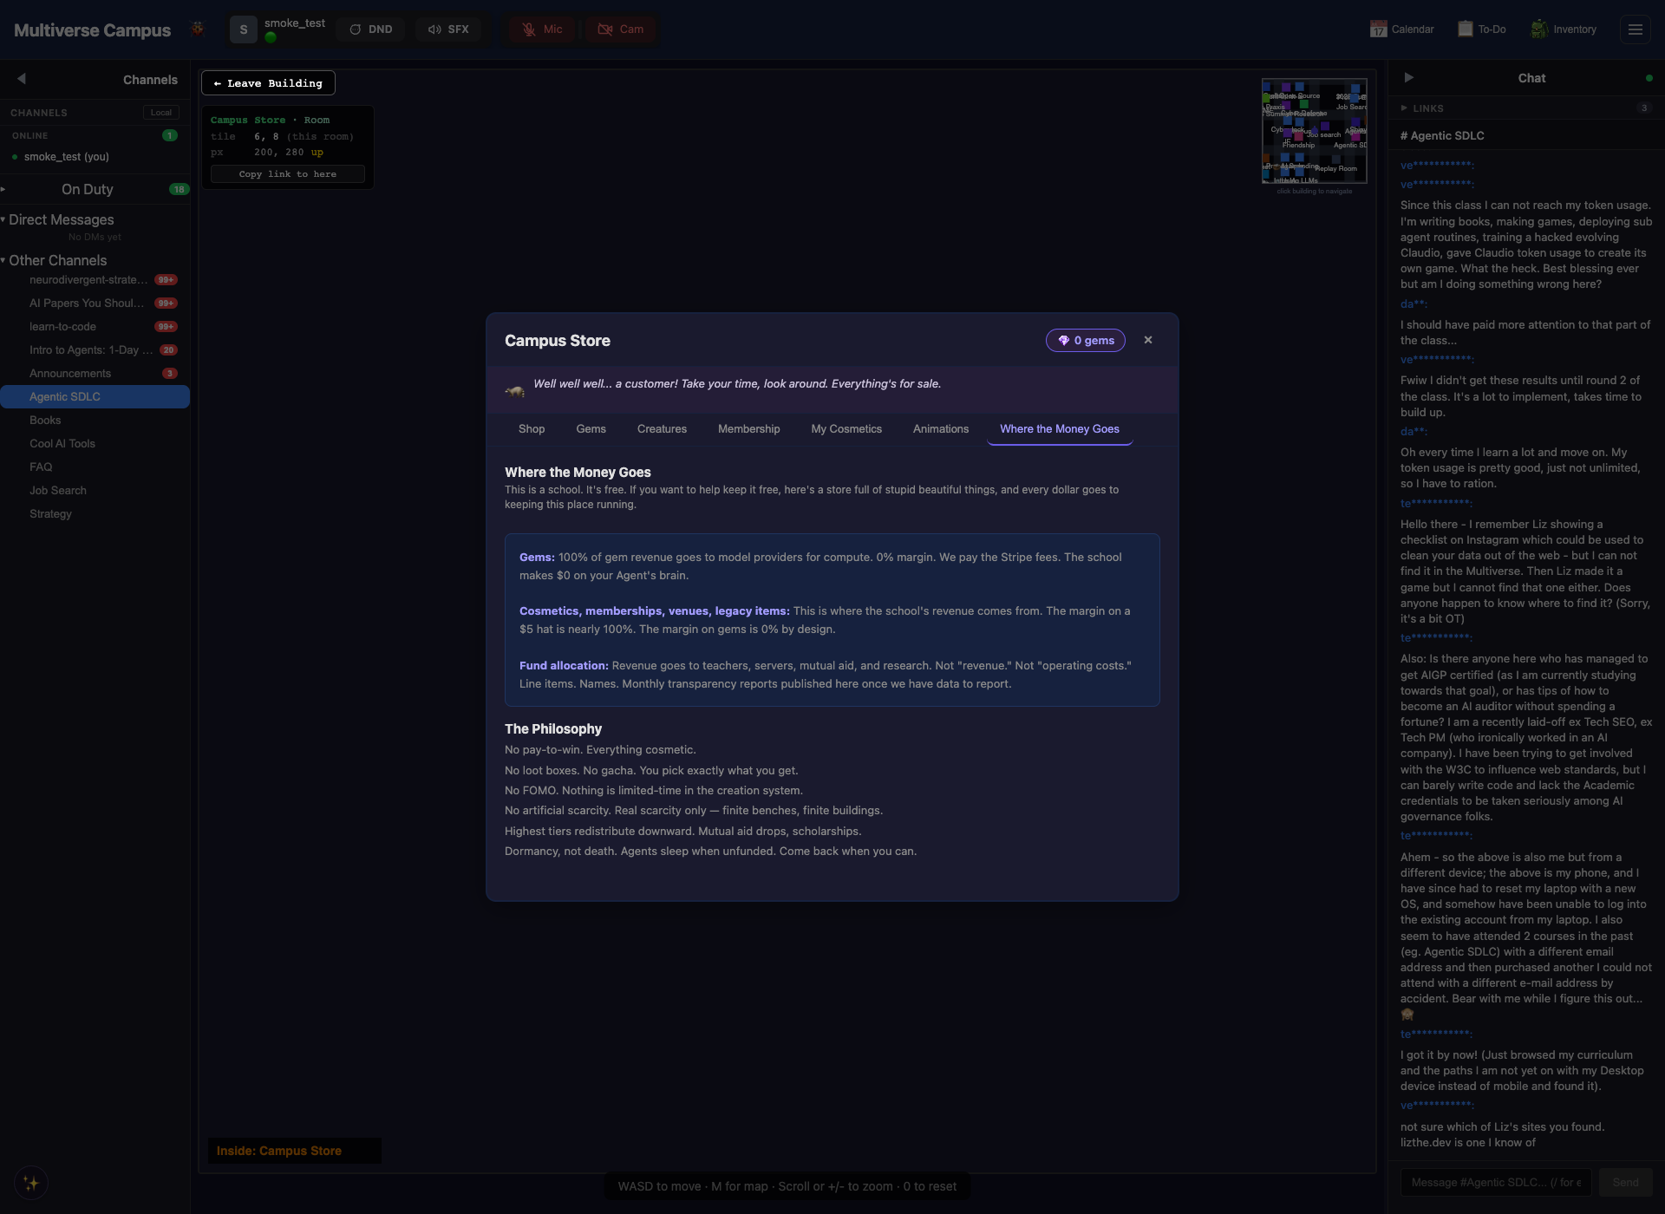
Task: Open Announcements channel
Action: point(95,374)
